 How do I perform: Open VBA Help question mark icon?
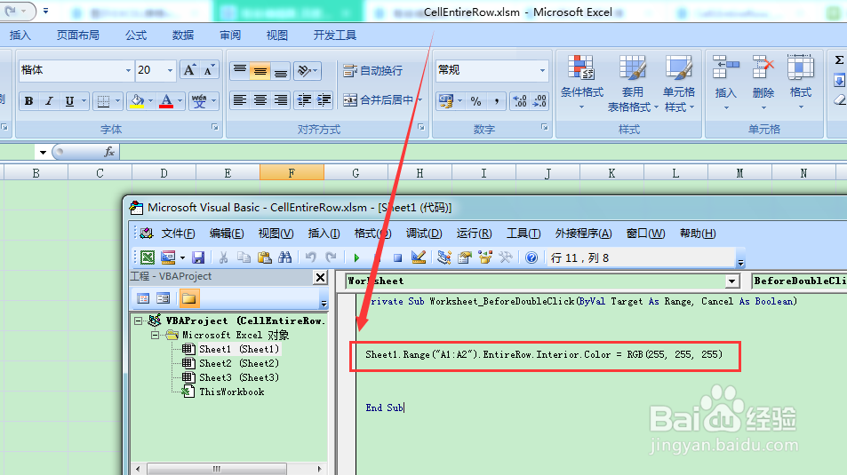pos(531,257)
